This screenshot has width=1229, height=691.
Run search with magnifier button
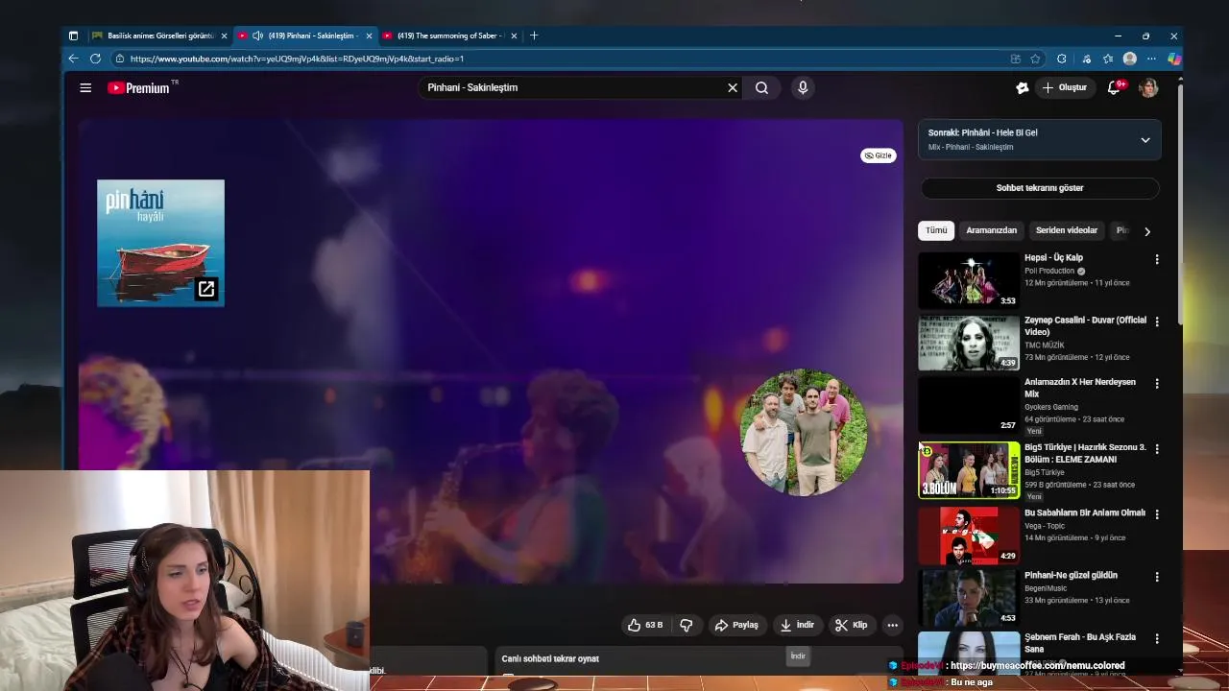(761, 87)
